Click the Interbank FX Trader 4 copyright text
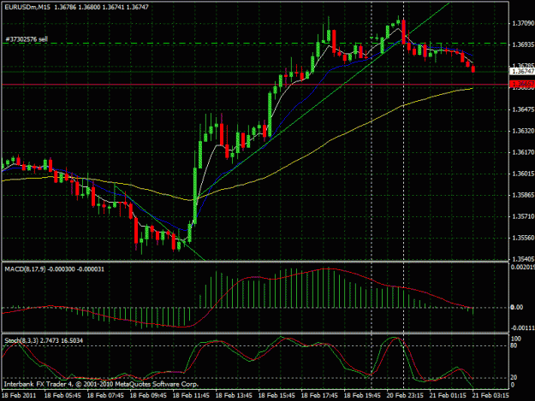Screen dimensions: 535x401 pyautogui.click(x=101, y=384)
